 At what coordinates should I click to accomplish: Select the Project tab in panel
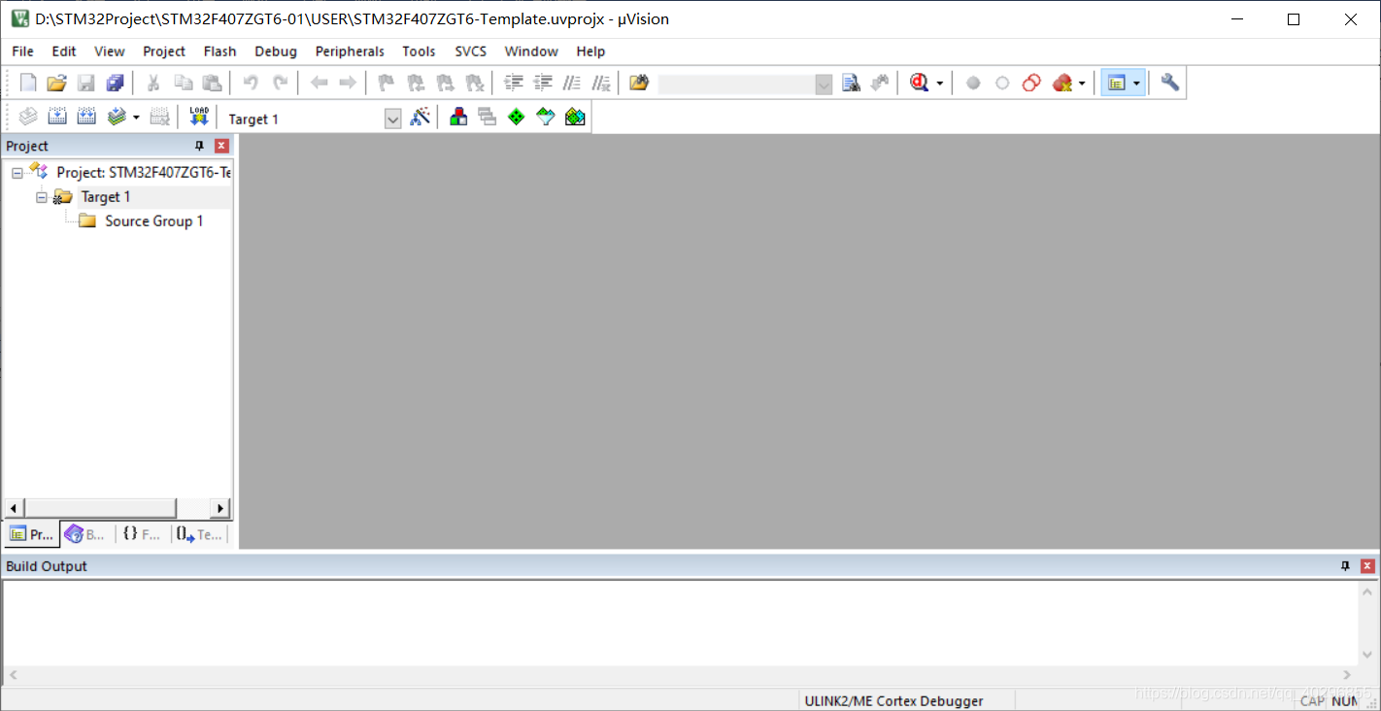point(31,534)
